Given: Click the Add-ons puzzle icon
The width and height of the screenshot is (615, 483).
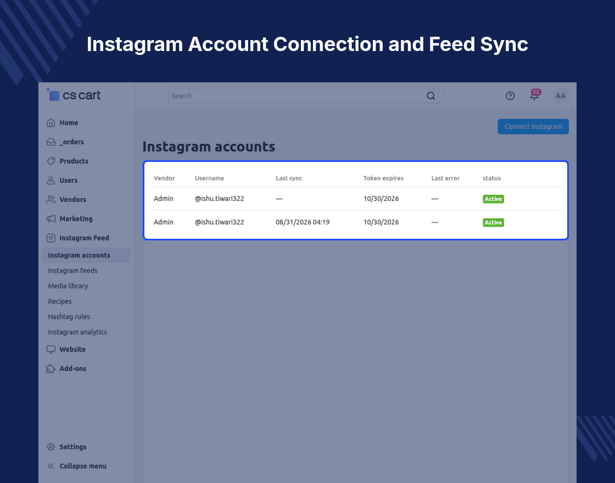Looking at the screenshot, I should [x=51, y=368].
